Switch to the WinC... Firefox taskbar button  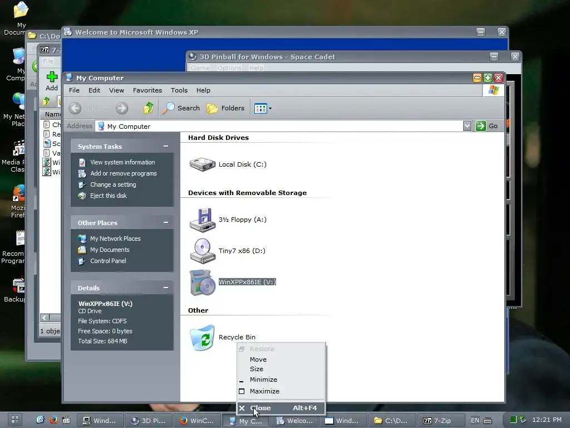pyautogui.click(x=197, y=421)
